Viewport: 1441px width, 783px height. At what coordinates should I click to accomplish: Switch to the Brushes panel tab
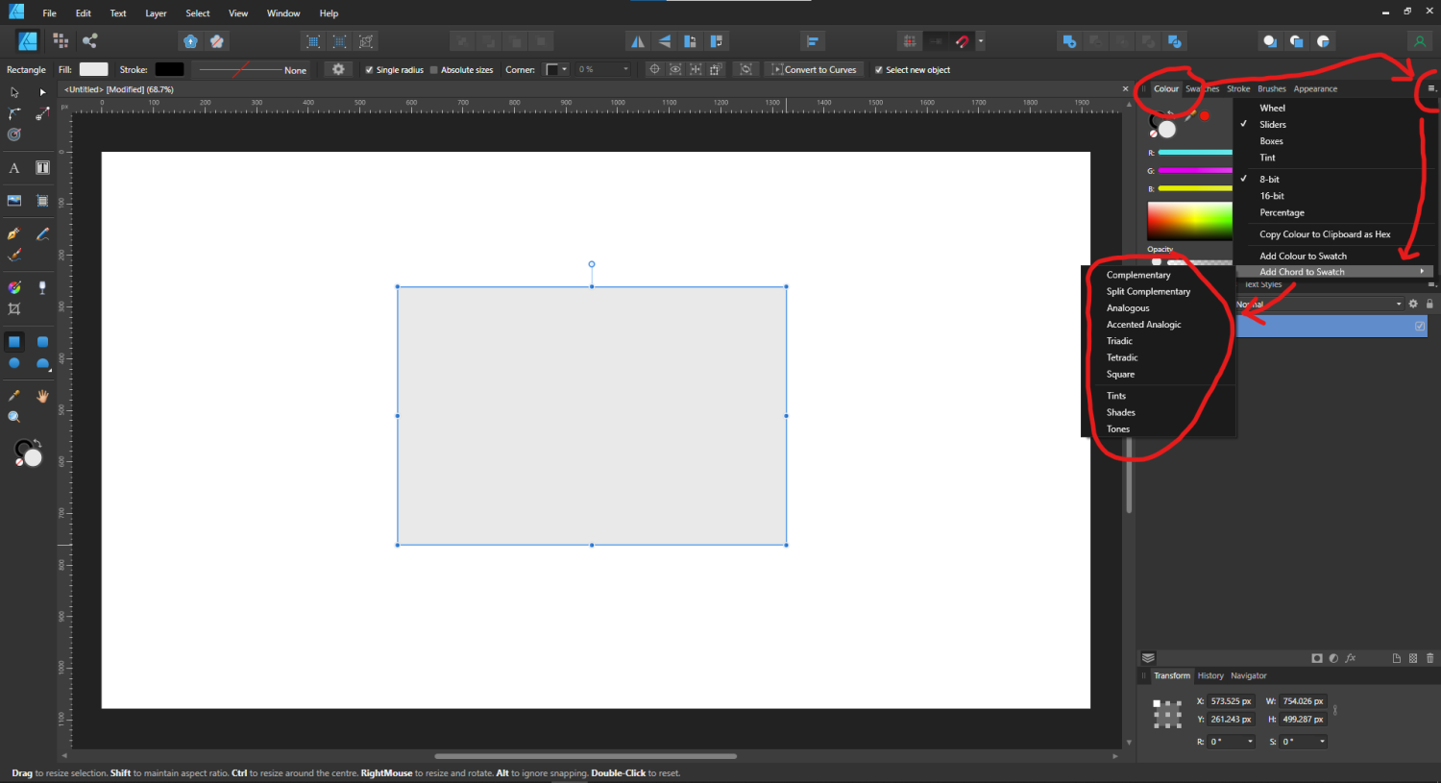[1271, 88]
